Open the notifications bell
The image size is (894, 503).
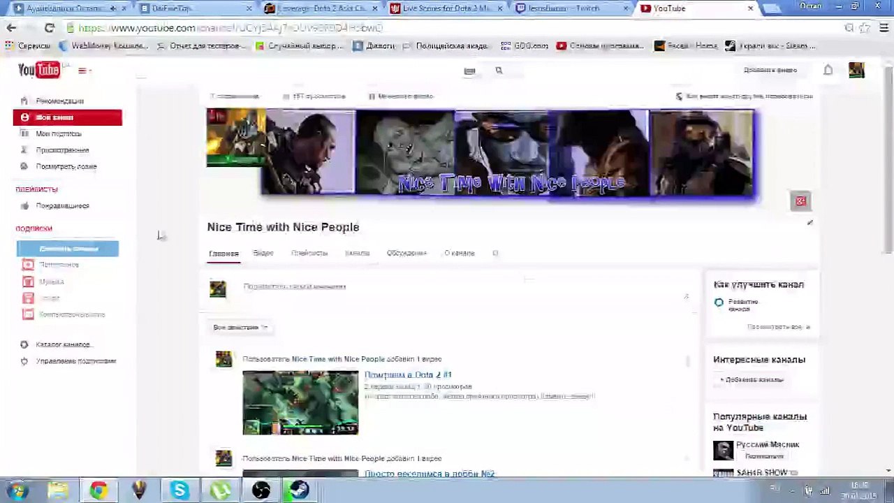click(x=828, y=70)
